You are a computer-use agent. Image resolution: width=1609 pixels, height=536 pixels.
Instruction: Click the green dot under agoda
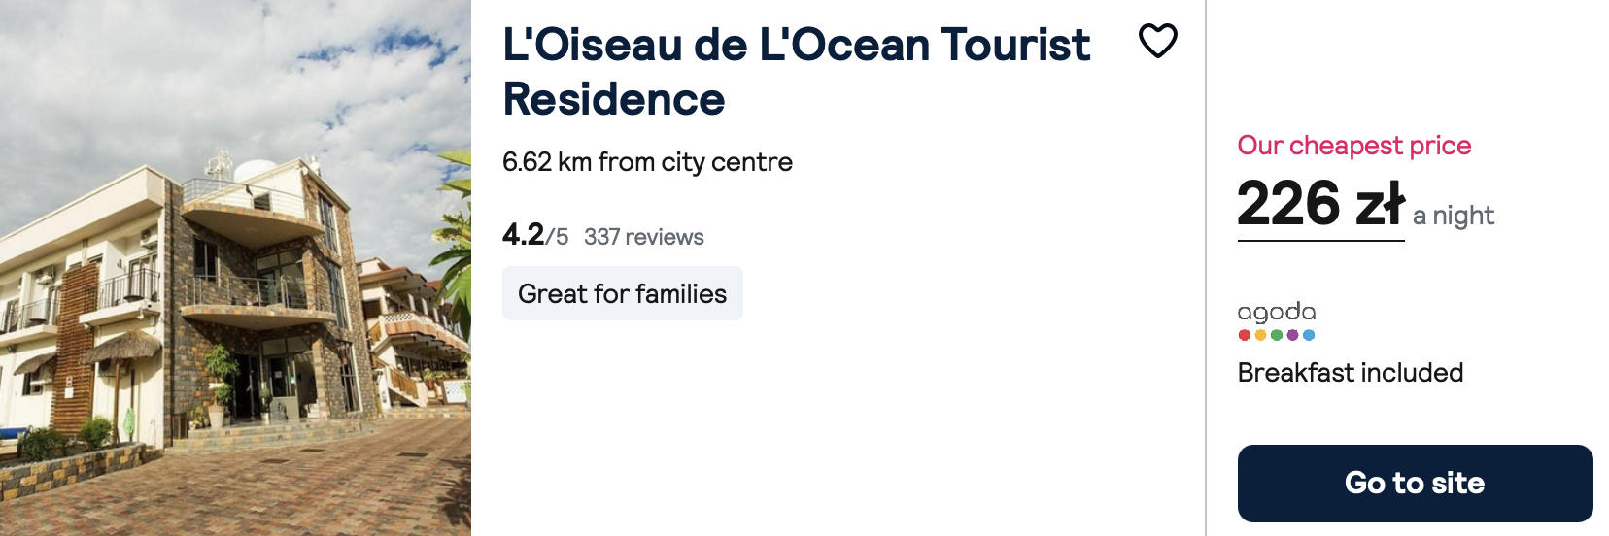1277,335
